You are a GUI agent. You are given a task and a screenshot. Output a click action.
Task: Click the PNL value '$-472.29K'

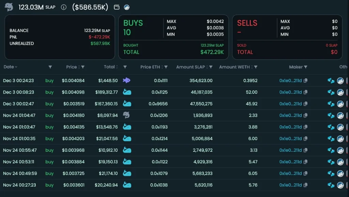99,37
